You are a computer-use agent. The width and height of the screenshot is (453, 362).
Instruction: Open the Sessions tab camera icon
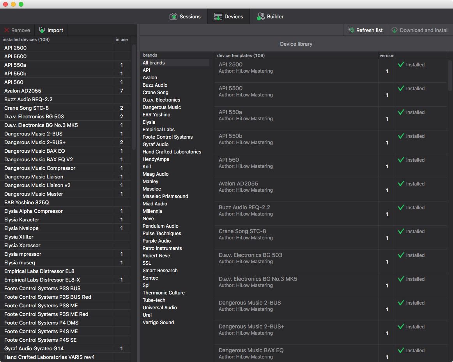tap(173, 16)
